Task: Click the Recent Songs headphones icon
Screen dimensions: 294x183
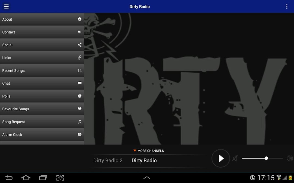Action: tap(79, 70)
